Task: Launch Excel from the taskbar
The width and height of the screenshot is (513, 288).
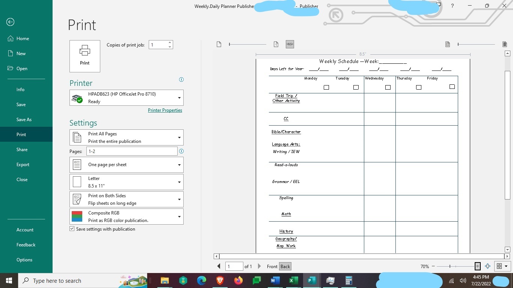Action: pos(293,280)
